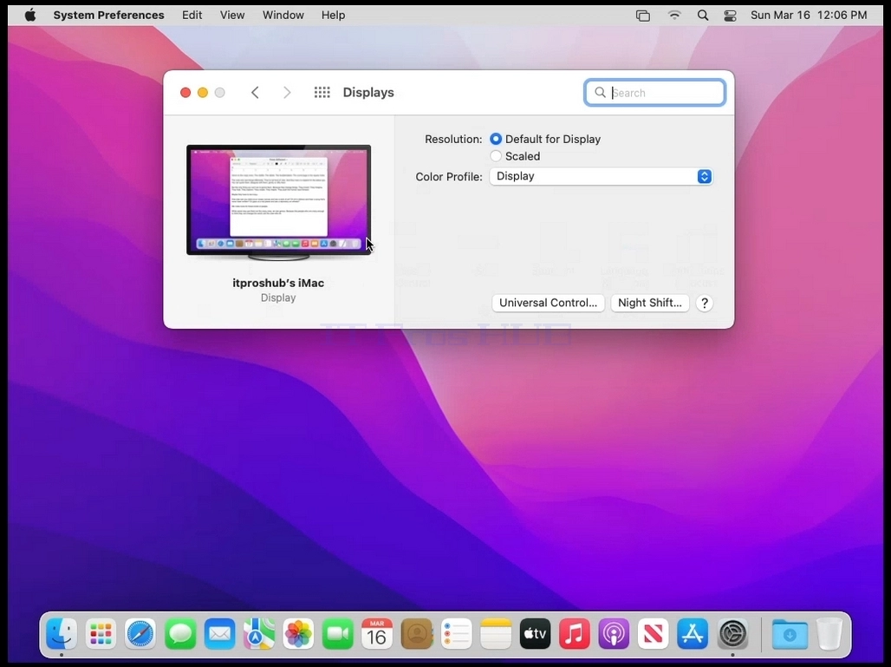Open the Wi-Fi status menu

pos(674,16)
